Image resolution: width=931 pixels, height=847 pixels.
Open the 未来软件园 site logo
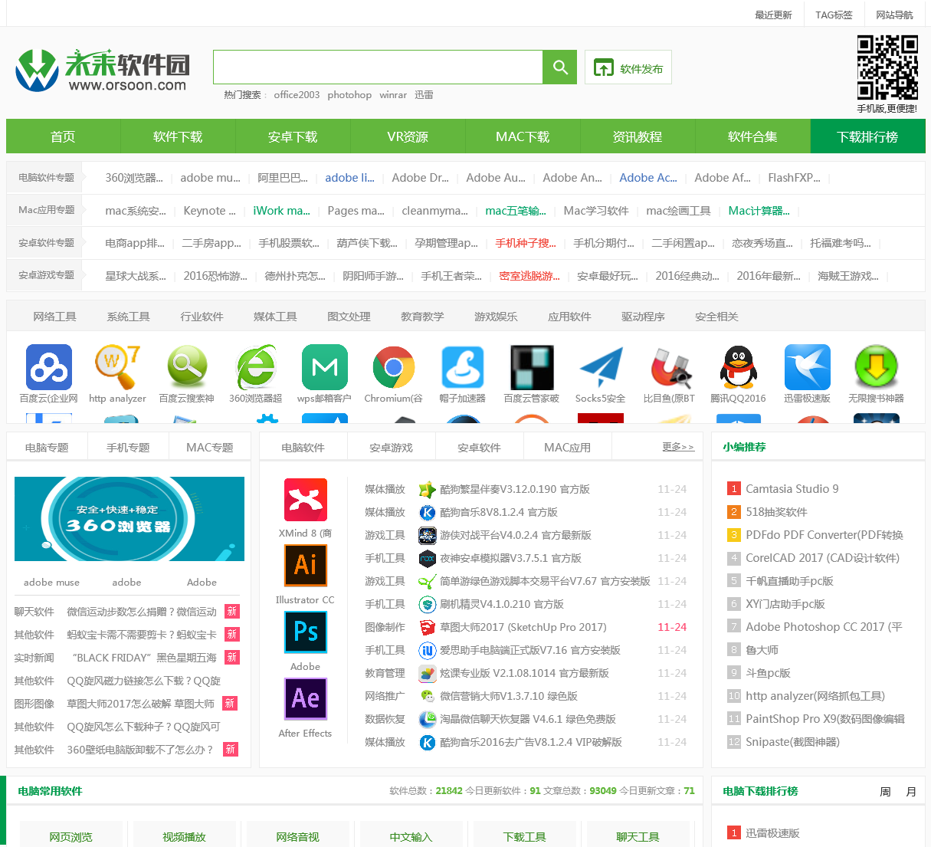click(103, 71)
